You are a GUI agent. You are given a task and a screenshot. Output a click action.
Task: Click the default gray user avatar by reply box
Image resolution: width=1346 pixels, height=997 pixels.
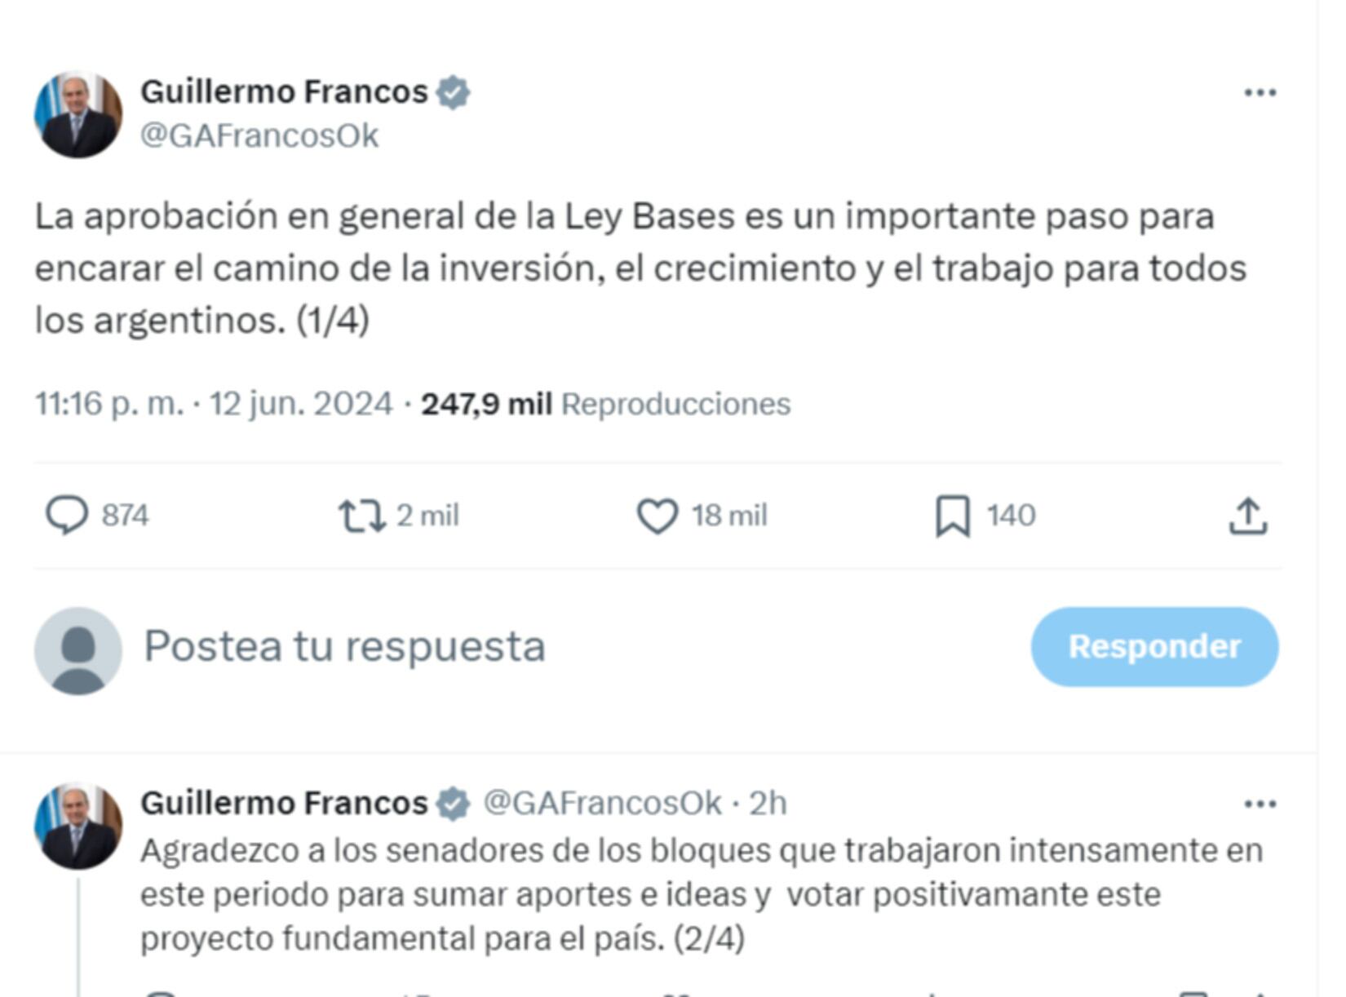(x=78, y=650)
